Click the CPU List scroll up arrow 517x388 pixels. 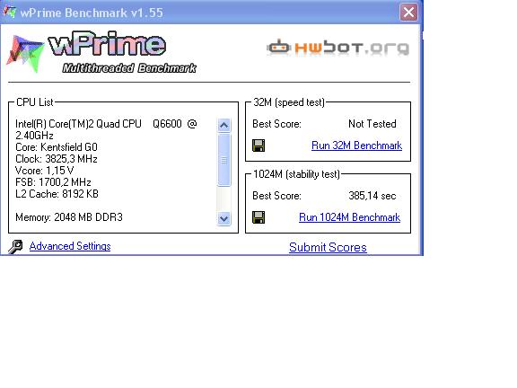[223, 125]
